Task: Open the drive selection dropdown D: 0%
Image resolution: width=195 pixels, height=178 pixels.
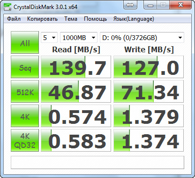Action: [142, 38]
